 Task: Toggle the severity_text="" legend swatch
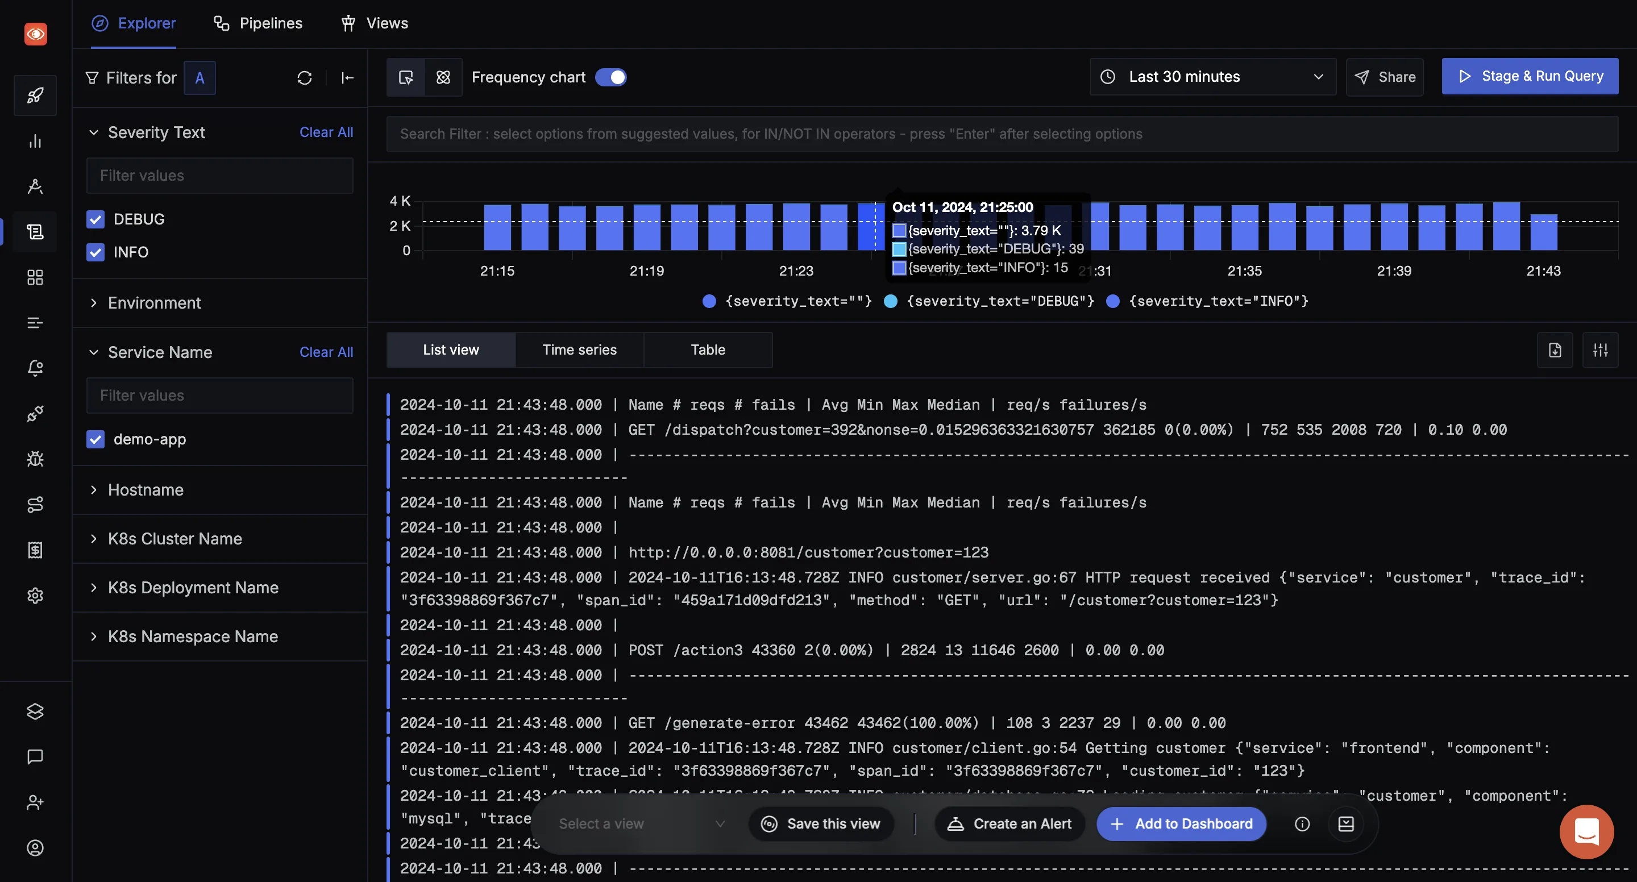tap(709, 301)
